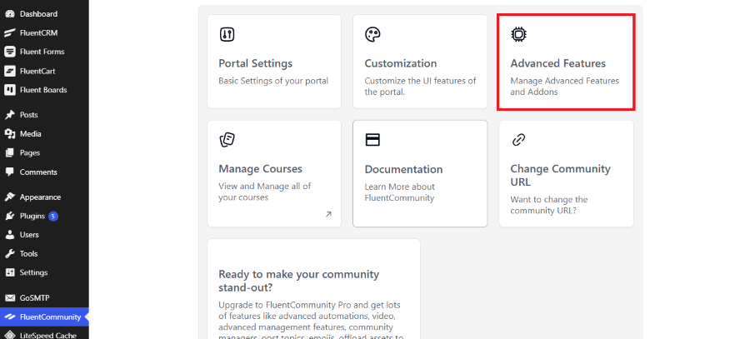Viewport: 750px width, 339px height.
Task: Open the FluentCRM menu item
Action: 44,33
